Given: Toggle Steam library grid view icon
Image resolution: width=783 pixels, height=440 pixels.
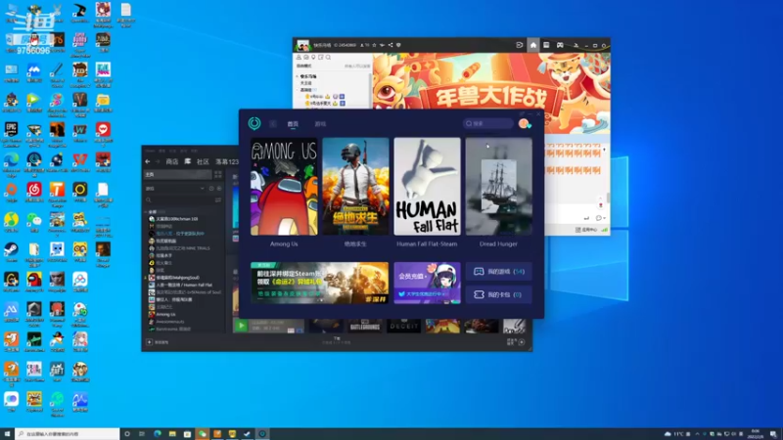Looking at the screenshot, I should point(217,175).
